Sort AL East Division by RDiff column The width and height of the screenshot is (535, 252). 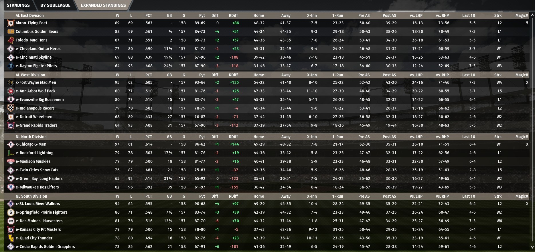(233, 16)
